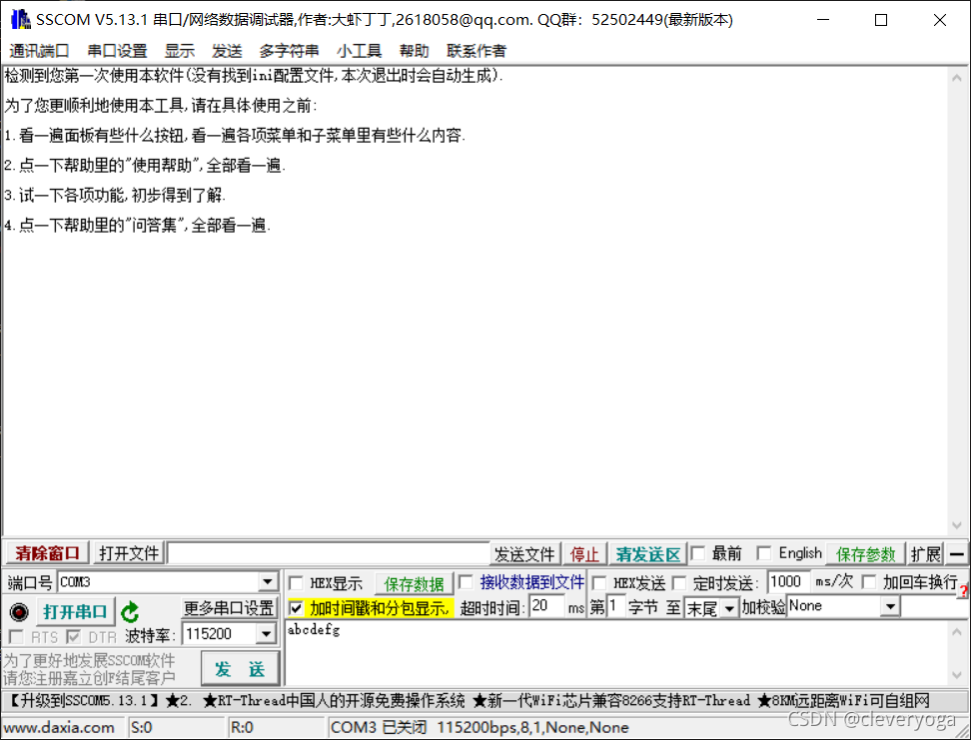This screenshot has height=740, width=971.
Task: Click the red port status indicator icon
Action: (19, 611)
